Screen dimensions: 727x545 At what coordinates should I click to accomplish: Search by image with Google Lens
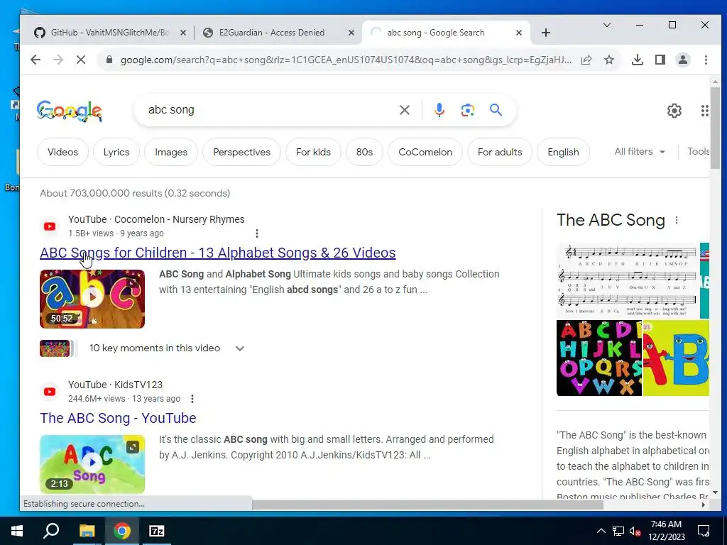tap(467, 110)
